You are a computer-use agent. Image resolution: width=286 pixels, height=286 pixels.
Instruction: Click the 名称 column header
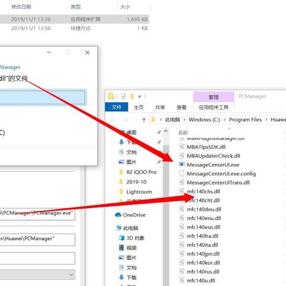[183, 133]
